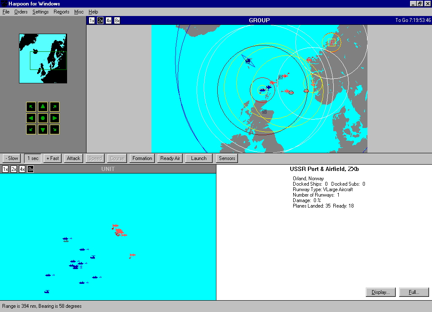Image resolution: width=432 pixels, height=312 pixels.
Task: Click the USSR Port & Airfield, ZXb heading
Action: 324,169
